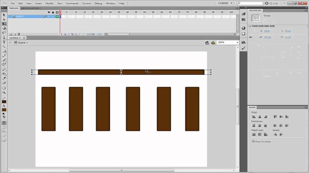The height and width of the screenshot is (173, 309).
Task: Click the search input field
Action: tap(250, 3)
